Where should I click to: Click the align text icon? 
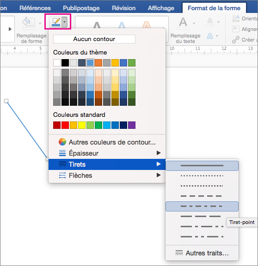pos(236,29)
